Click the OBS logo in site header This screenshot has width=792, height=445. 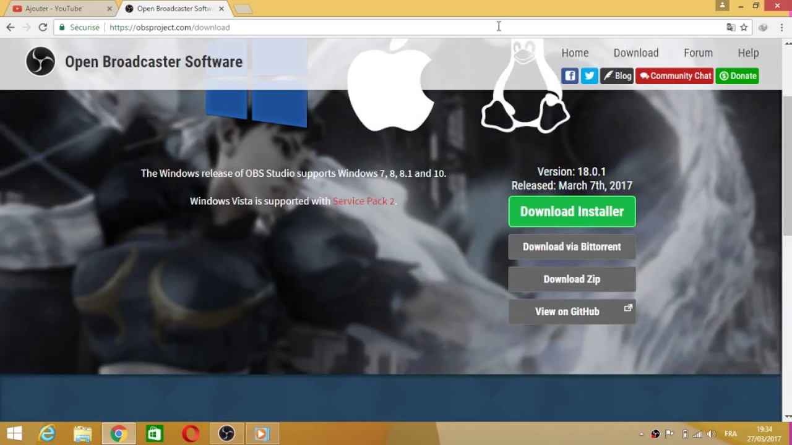pos(41,61)
